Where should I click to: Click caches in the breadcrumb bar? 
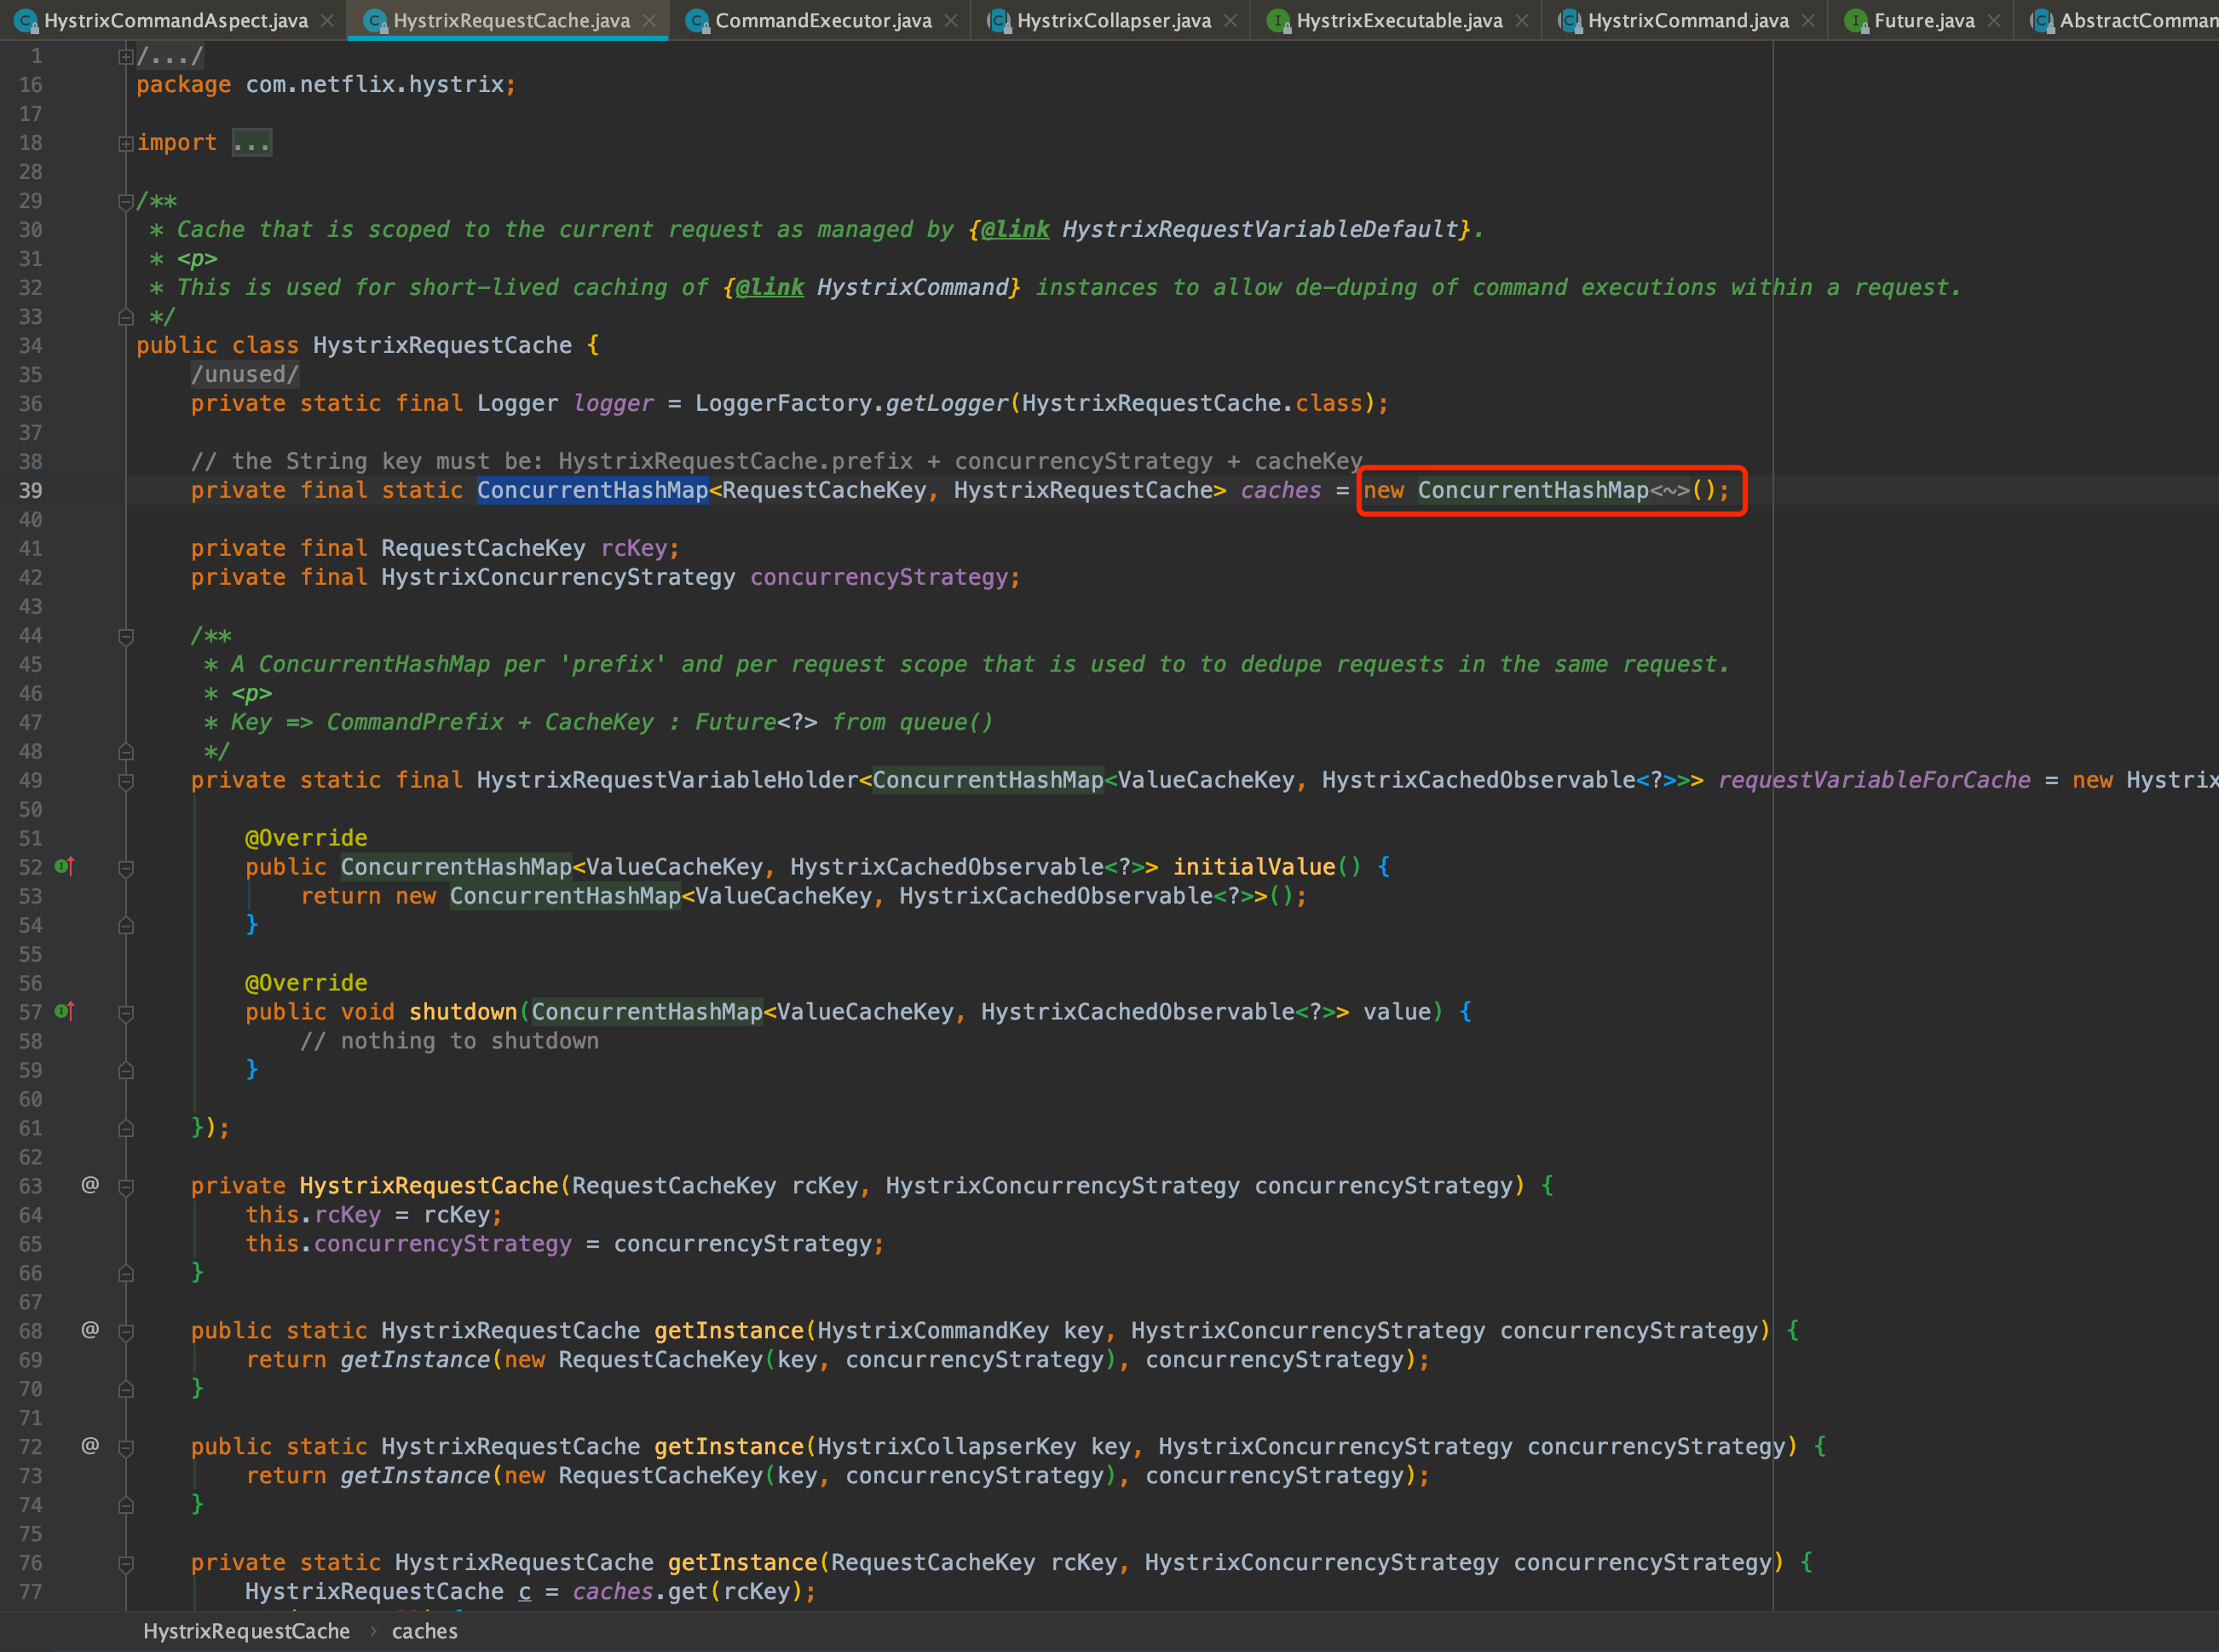pyautogui.click(x=424, y=1631)
